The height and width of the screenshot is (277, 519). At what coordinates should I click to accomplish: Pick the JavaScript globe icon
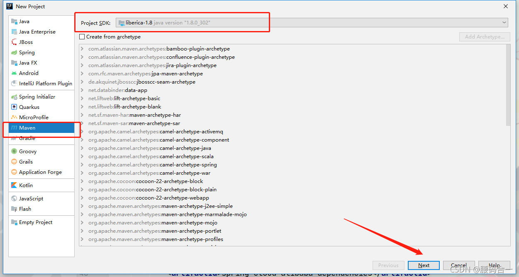tap(14, 199)
